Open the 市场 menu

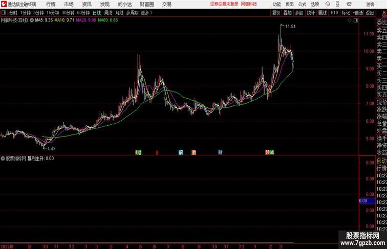coord(69,4)
